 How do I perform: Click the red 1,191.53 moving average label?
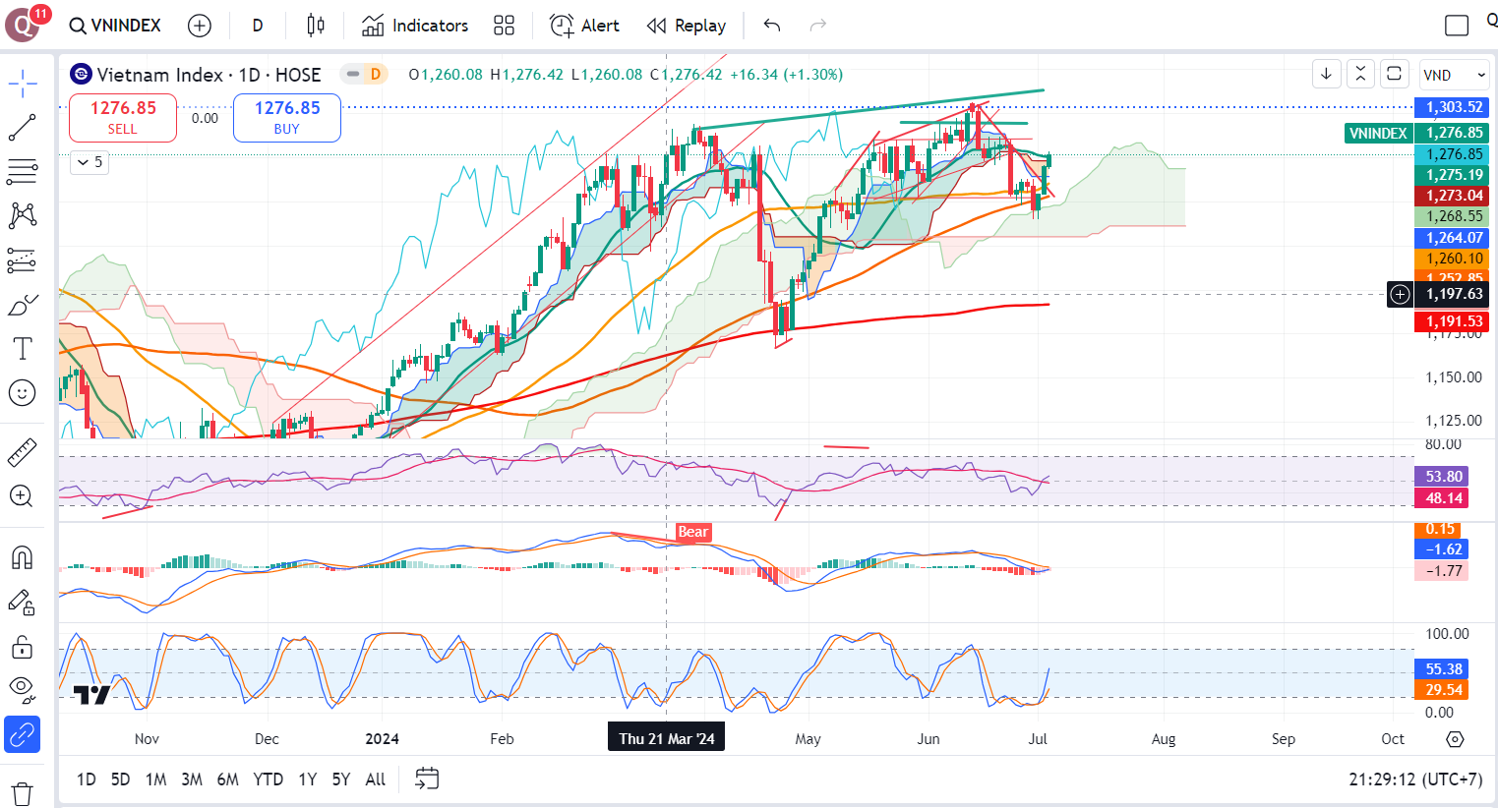(x=1452, y=321)
